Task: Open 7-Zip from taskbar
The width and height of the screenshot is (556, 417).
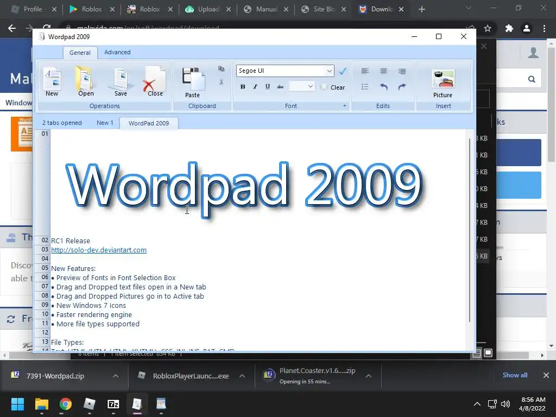Action: (113, 404)
